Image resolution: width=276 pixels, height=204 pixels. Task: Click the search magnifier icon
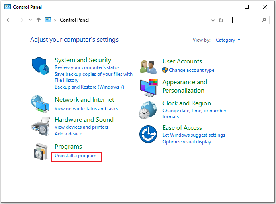[x=264, y=20]
